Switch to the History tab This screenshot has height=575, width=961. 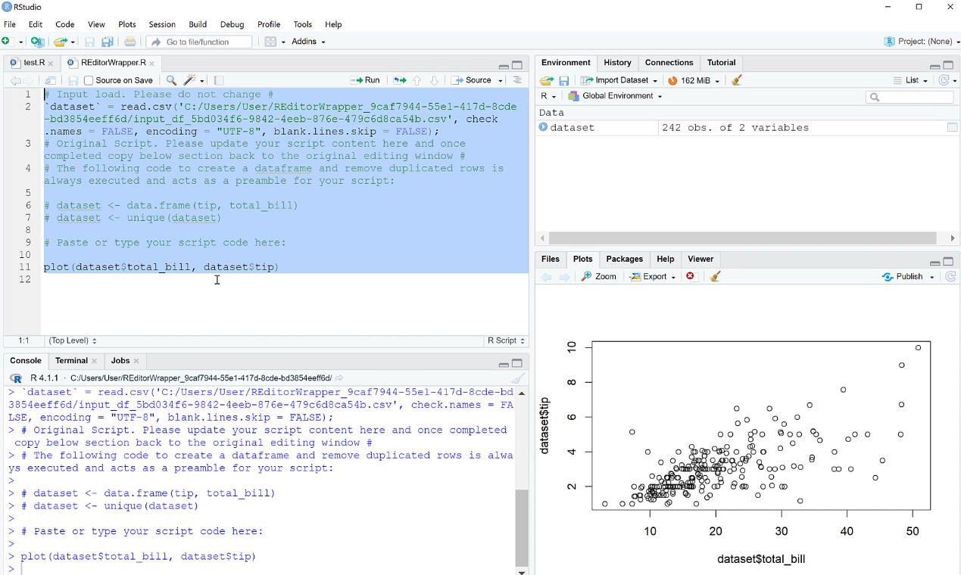[617, 63]
